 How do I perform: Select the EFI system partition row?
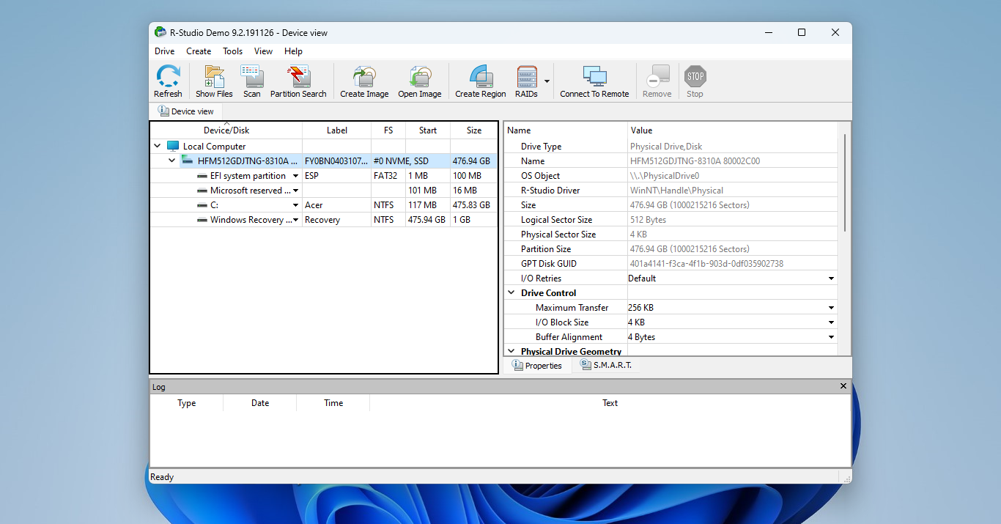(323, 176)
